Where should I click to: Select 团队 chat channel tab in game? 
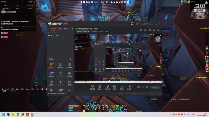click(22, 89)
